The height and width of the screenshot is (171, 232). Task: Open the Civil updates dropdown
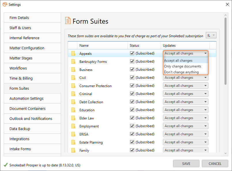pos(186,78)
